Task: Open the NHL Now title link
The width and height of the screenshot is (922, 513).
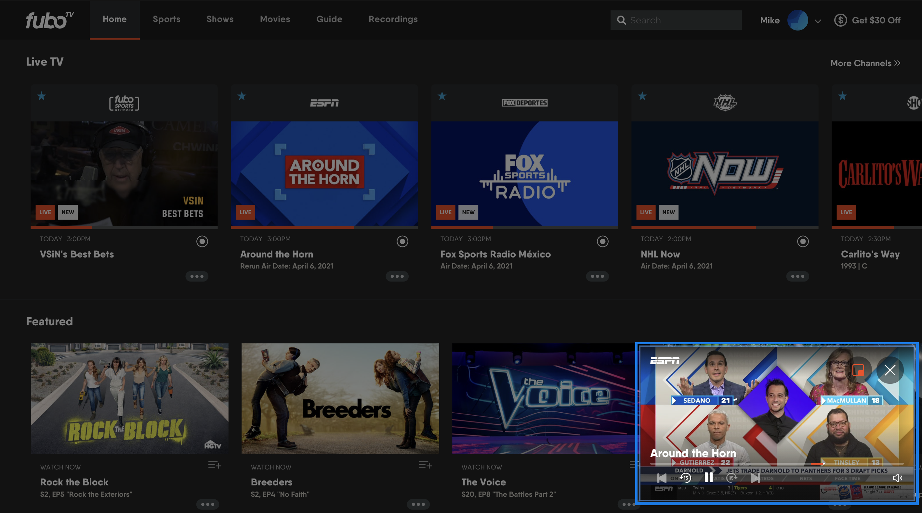Action: click(660, 254)
